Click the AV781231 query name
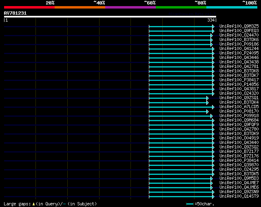This screenshot has height=207, width=261. [x=15, y=13]
